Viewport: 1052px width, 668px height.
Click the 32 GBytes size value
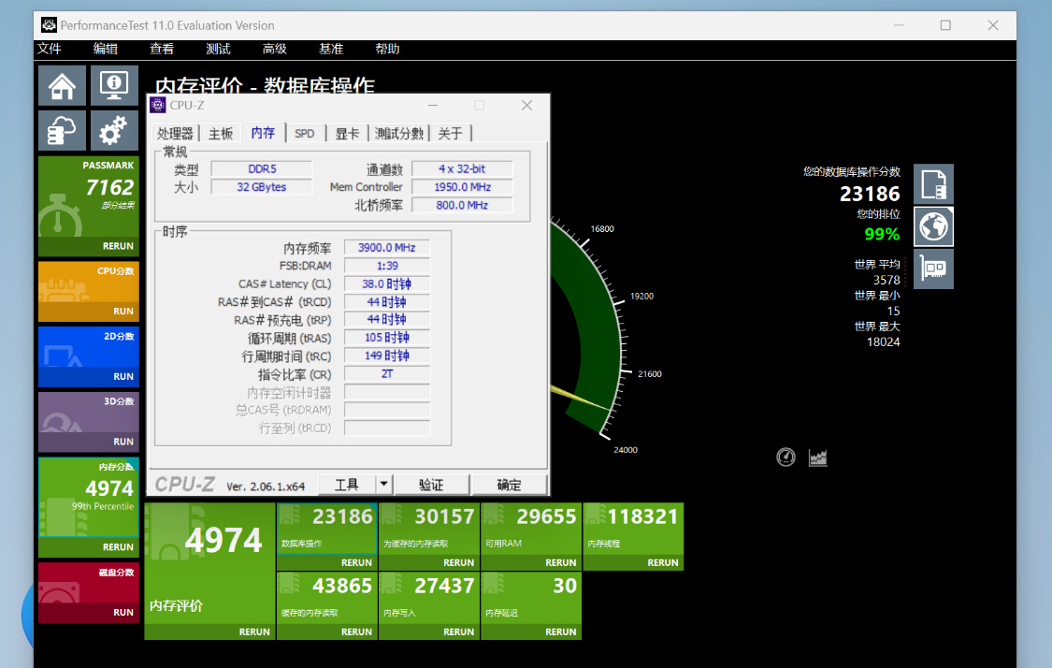[262, 187]
